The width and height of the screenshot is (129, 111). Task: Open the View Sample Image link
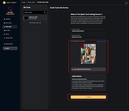(101, 41)
